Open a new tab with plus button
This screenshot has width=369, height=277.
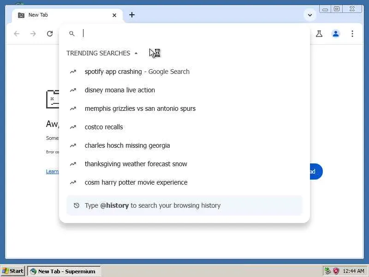[132, 15]
